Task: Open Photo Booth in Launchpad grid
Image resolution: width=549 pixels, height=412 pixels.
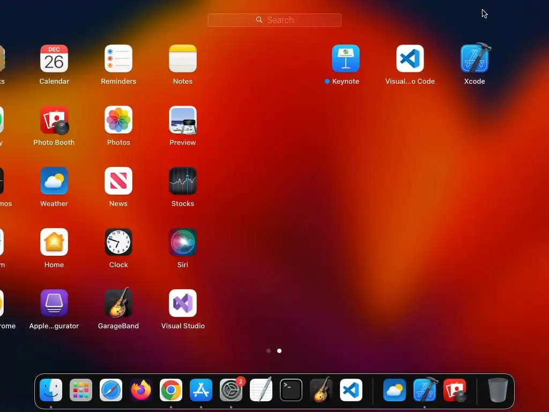Action: (x=54, y=120)
